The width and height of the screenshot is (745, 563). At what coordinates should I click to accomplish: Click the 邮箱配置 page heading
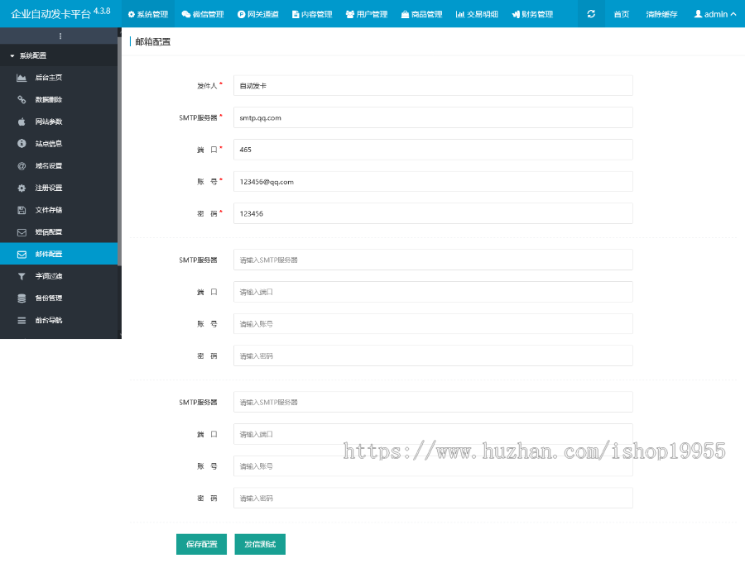(153, 42)
